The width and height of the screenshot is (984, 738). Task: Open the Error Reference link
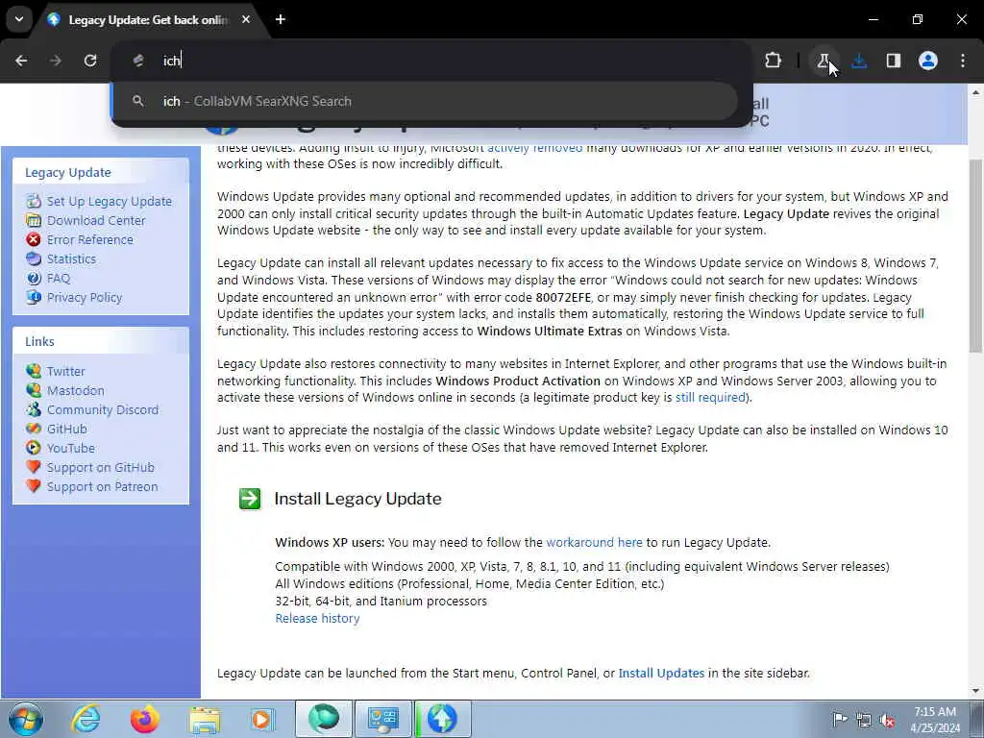tap(89, 239)
